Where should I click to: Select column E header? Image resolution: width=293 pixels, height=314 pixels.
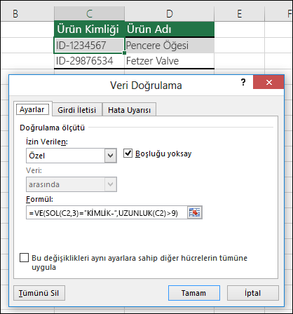coord(239,14)
